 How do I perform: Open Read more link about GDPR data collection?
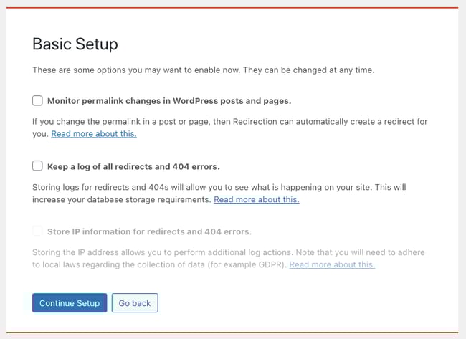pos(332,264)
